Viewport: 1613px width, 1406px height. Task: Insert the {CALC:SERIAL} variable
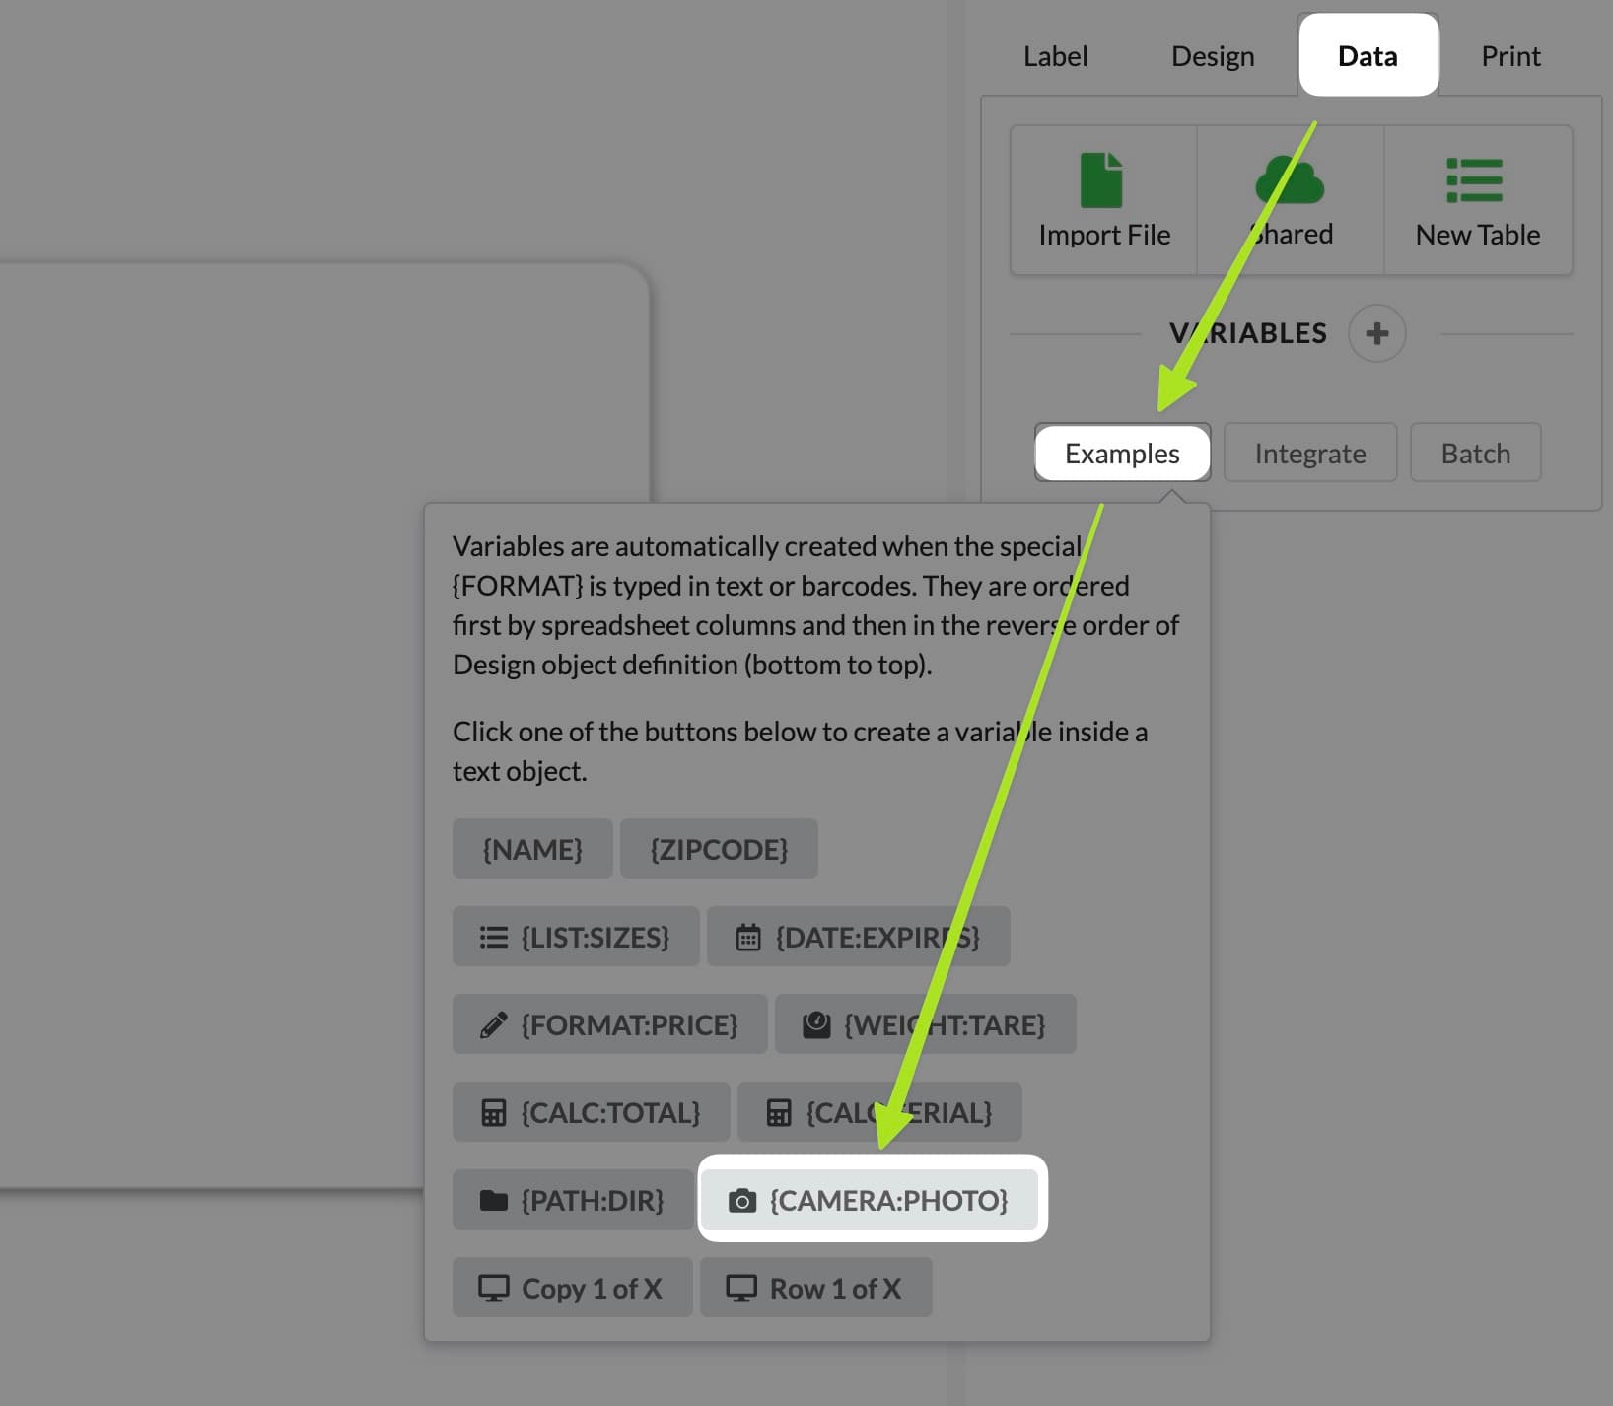(879, 1112)
